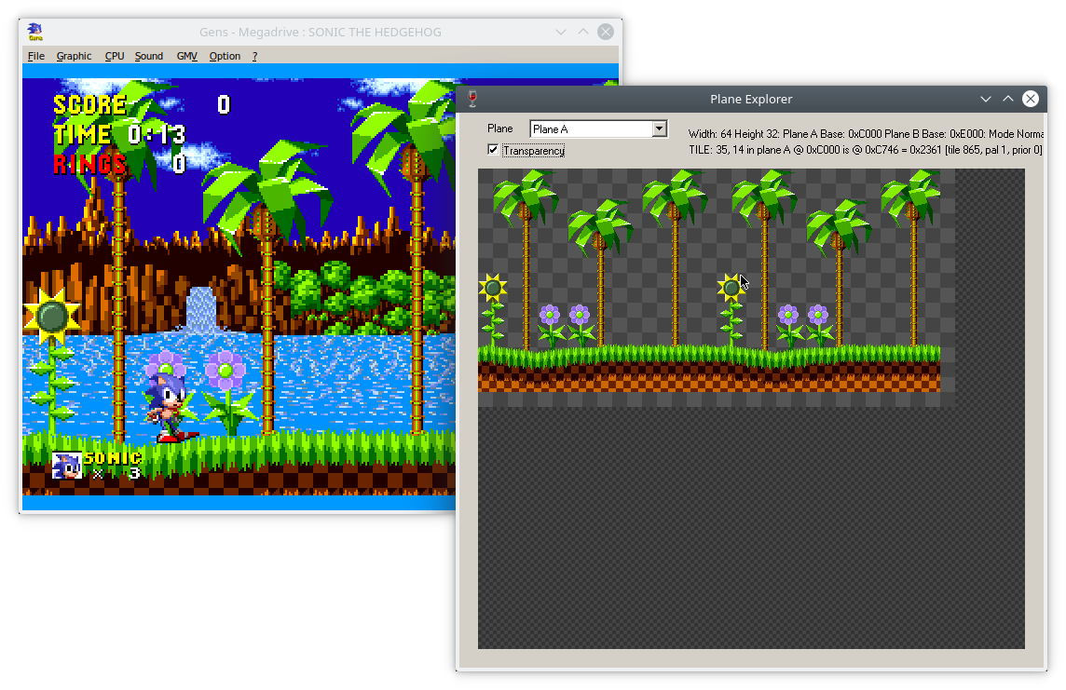1066x690 pixels.
Task: Click the Gens Sonic app icon in title bar
Action: point(35,32)
